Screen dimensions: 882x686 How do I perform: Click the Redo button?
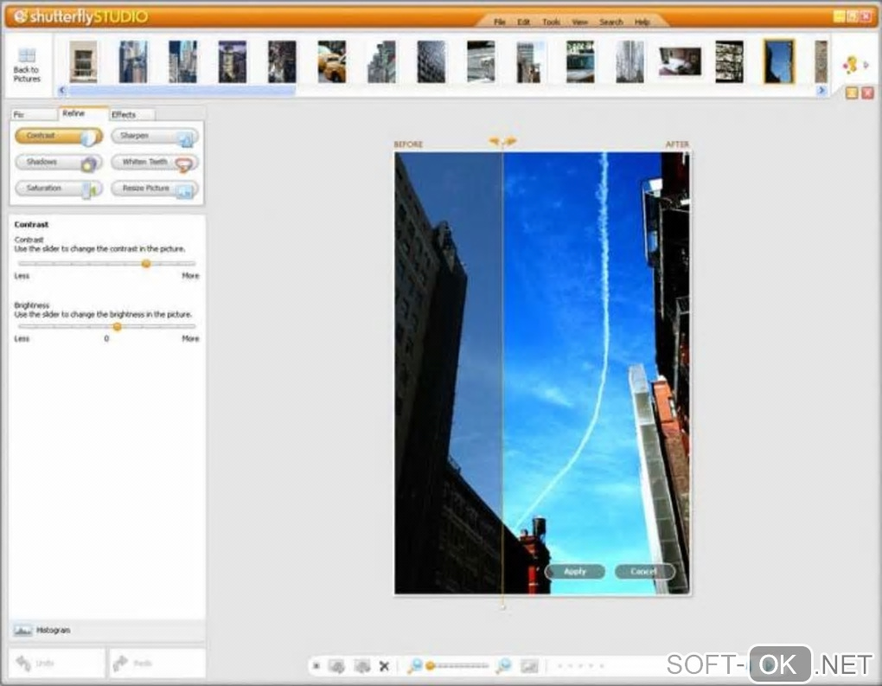(157, 663)
